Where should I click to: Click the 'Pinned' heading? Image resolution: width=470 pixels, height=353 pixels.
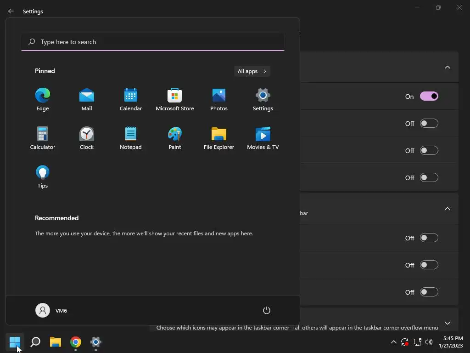45,71
